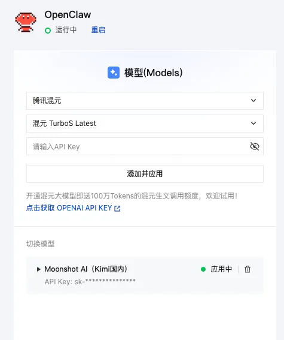Open the 腾讯混元 provider dropdown
Screen dimensions: 284x340
tap(145, 101)
